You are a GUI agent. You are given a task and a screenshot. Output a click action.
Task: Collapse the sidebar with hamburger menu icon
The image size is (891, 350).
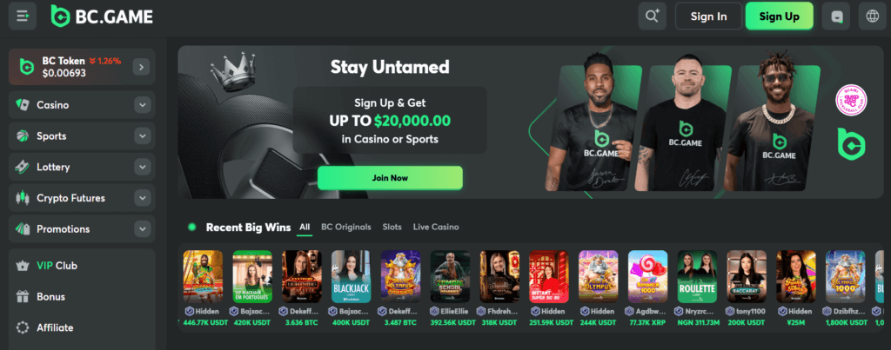click(23, 17)
